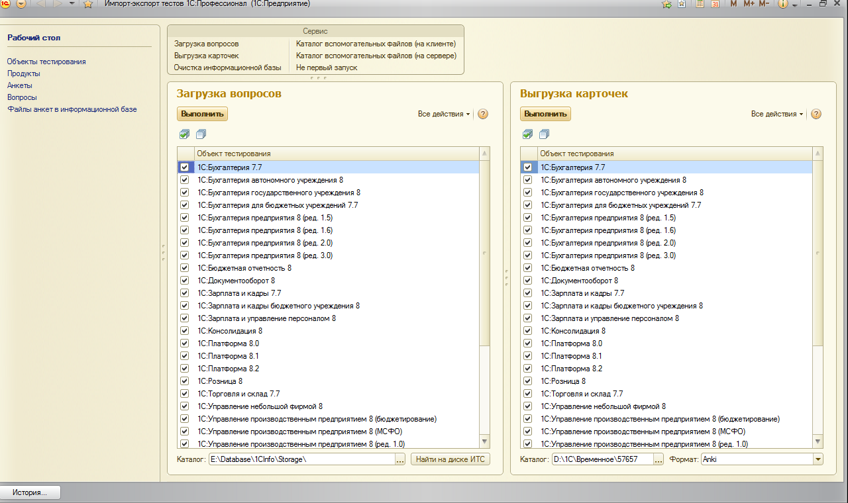
Task: Open the 1C main menu dropdown button
Action: pos(21,4)
